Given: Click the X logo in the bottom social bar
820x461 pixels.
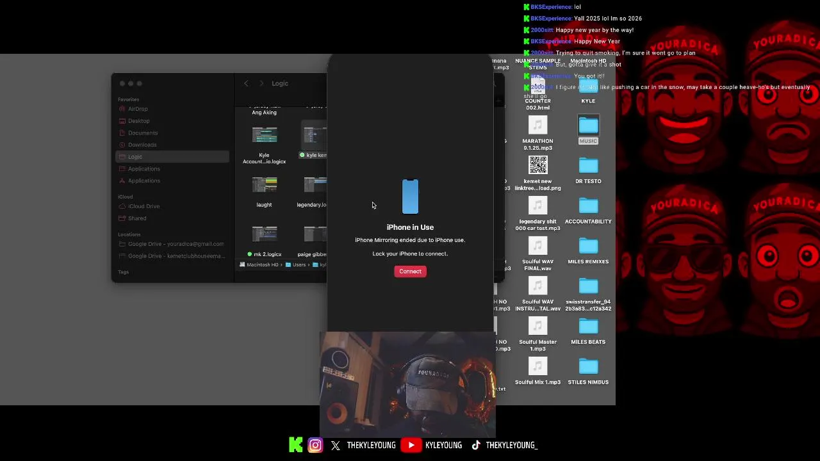Looking at the screenshot, I should tap(336, 445).
